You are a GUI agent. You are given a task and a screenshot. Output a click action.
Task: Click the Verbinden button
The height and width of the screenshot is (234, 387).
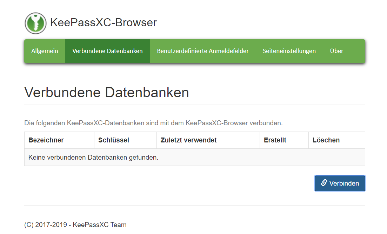(340, 183)
